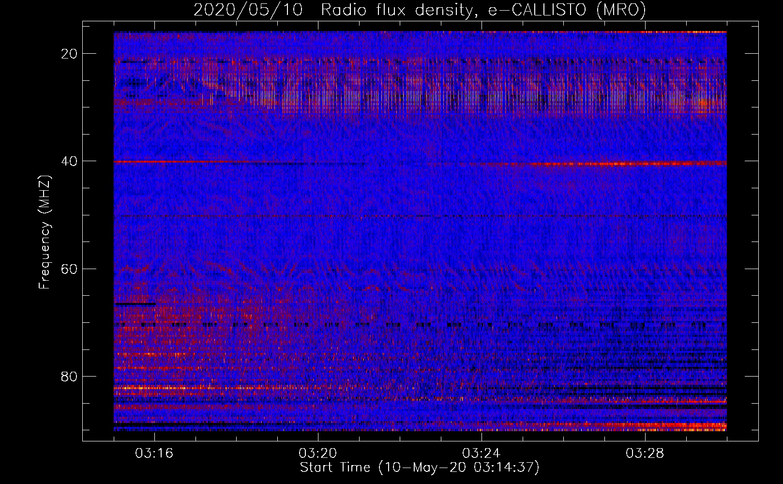Click the plot title '2020/05/10 Radio flux density'

pos(420,10)
